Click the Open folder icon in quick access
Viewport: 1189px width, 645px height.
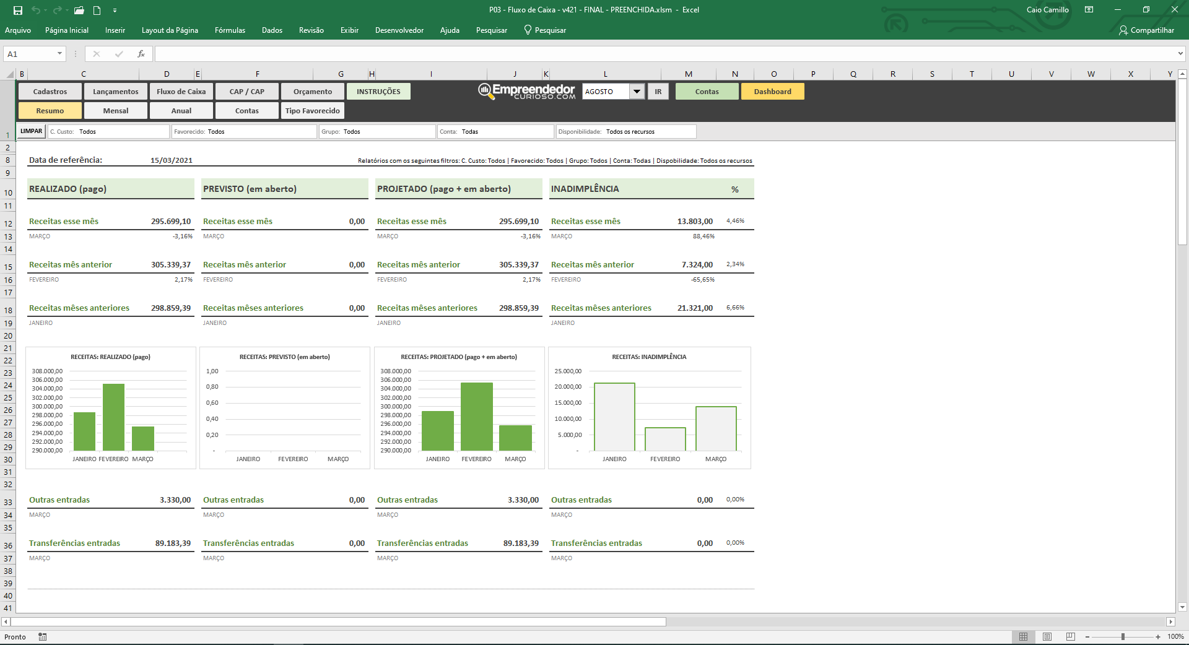[x=79, y=10]
